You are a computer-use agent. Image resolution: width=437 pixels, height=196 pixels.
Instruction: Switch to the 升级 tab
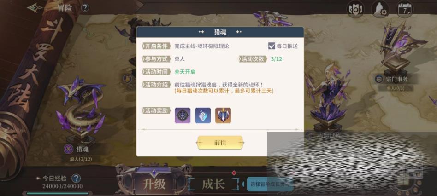(154, 184)
